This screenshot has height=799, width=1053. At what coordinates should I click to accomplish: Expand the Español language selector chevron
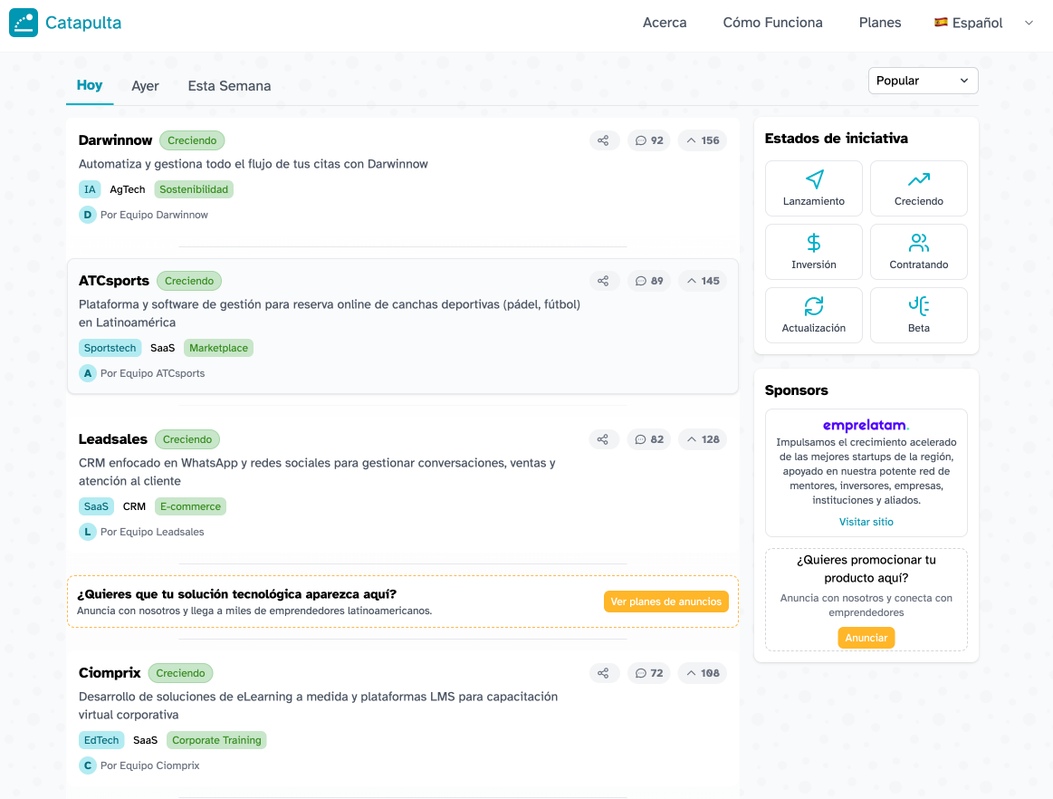[x=1029, y=23]
